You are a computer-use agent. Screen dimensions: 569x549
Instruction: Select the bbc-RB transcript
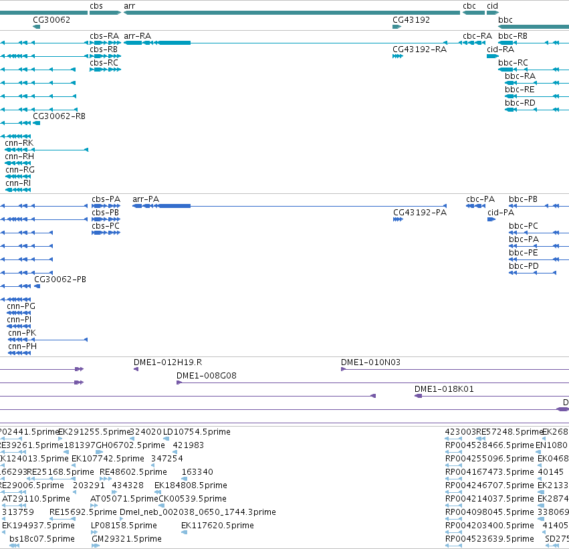click(534, 43)
